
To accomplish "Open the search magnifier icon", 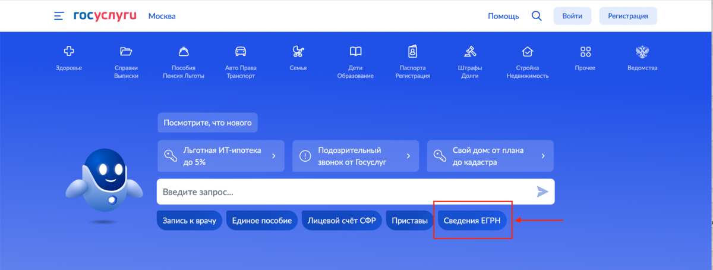I will [537, 16].
